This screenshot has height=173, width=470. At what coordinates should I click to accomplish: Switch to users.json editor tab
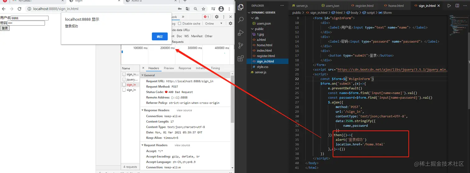pyautogui.click(x=330, y=6)
